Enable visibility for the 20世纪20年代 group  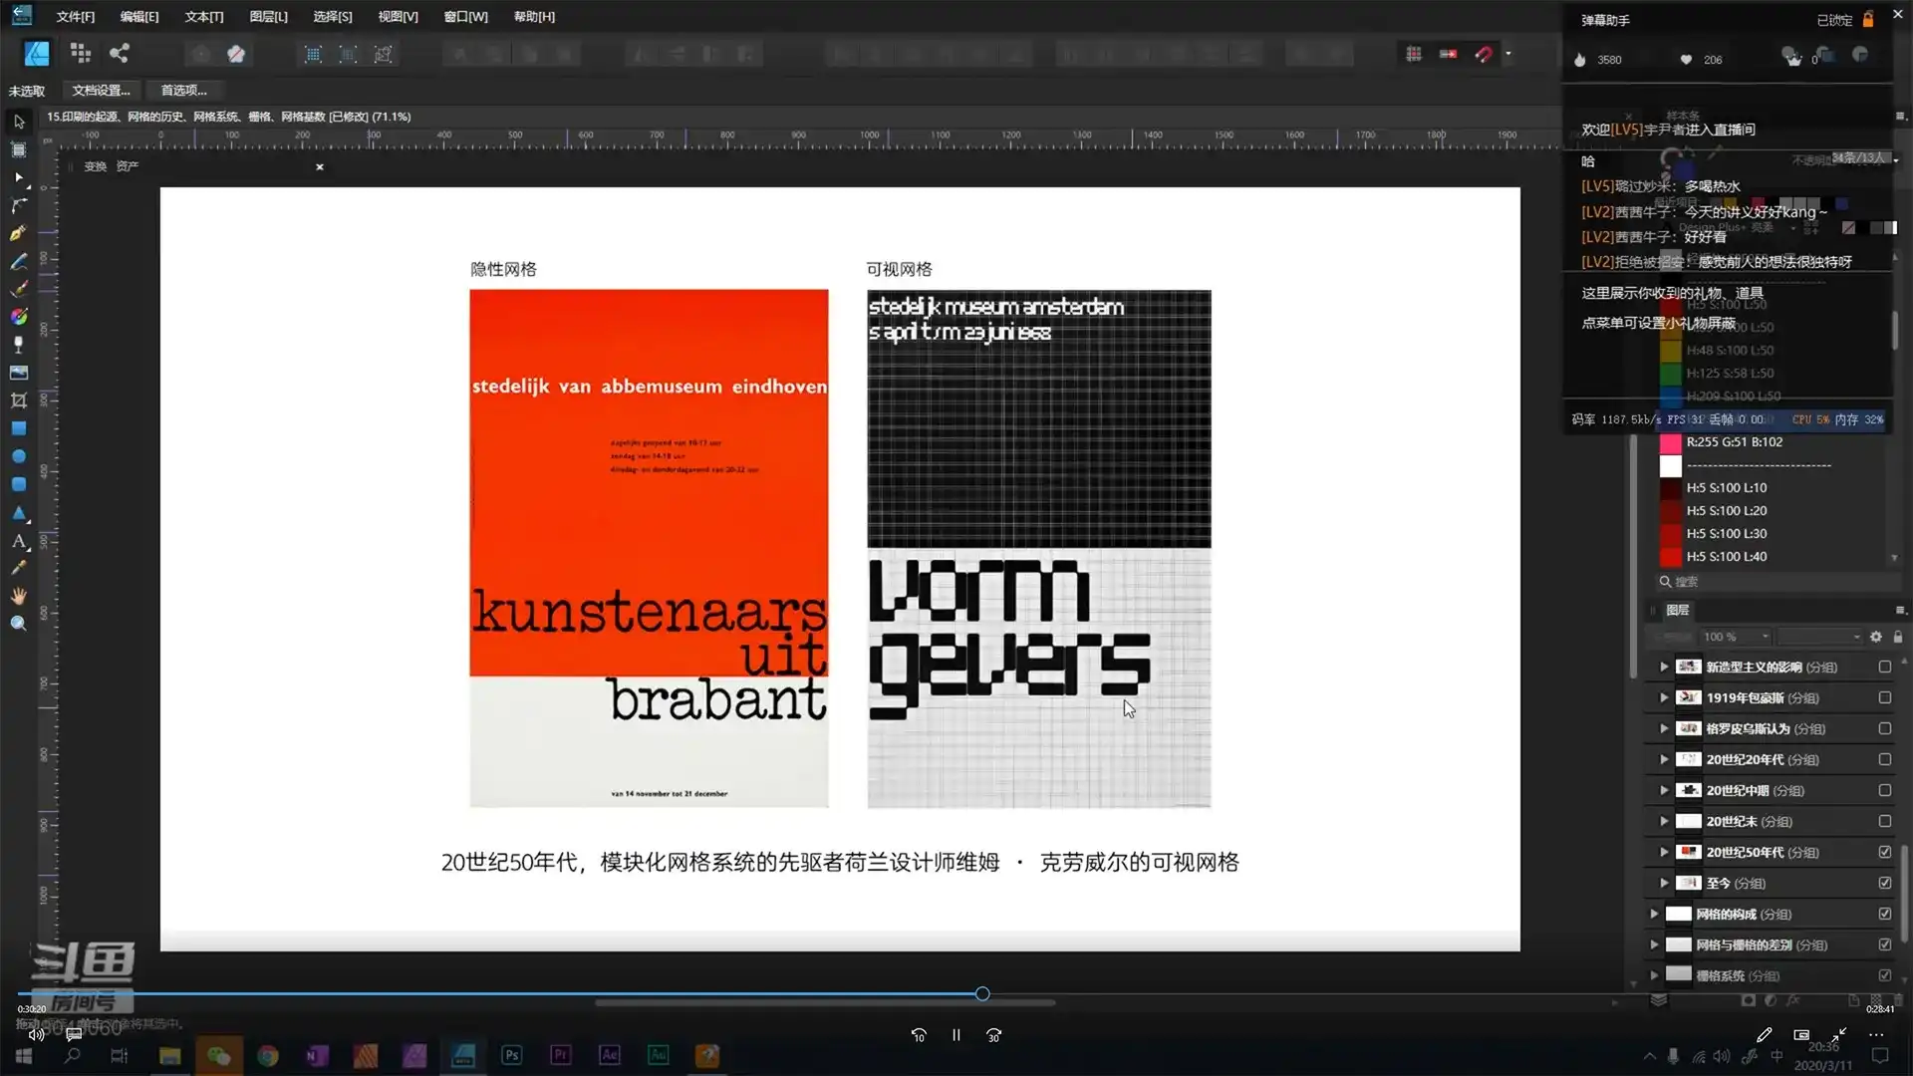(x=1884, y=758)
